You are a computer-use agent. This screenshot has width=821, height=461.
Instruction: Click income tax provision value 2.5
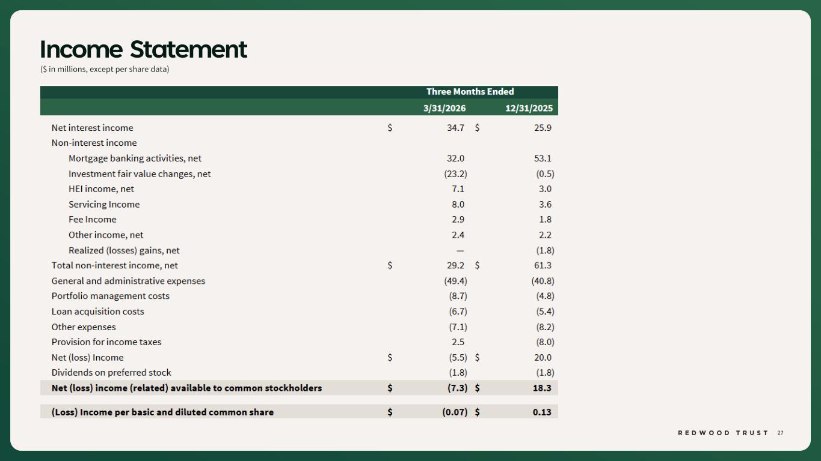click(458, 342)
